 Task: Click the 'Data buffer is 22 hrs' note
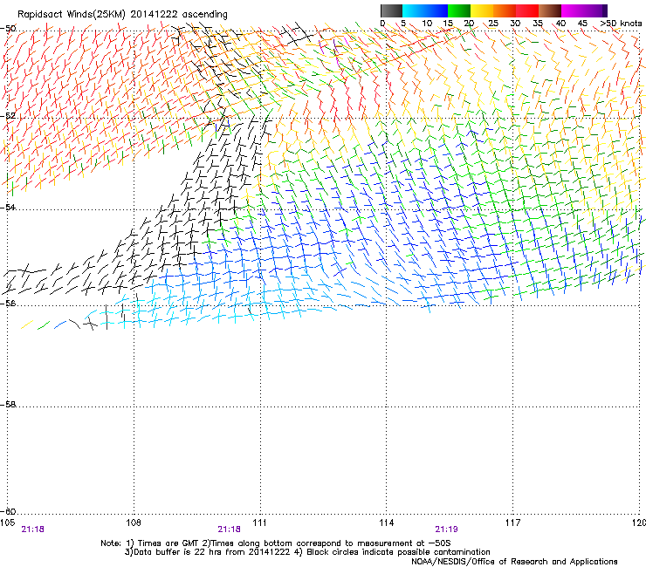click(x=307, y=552)
